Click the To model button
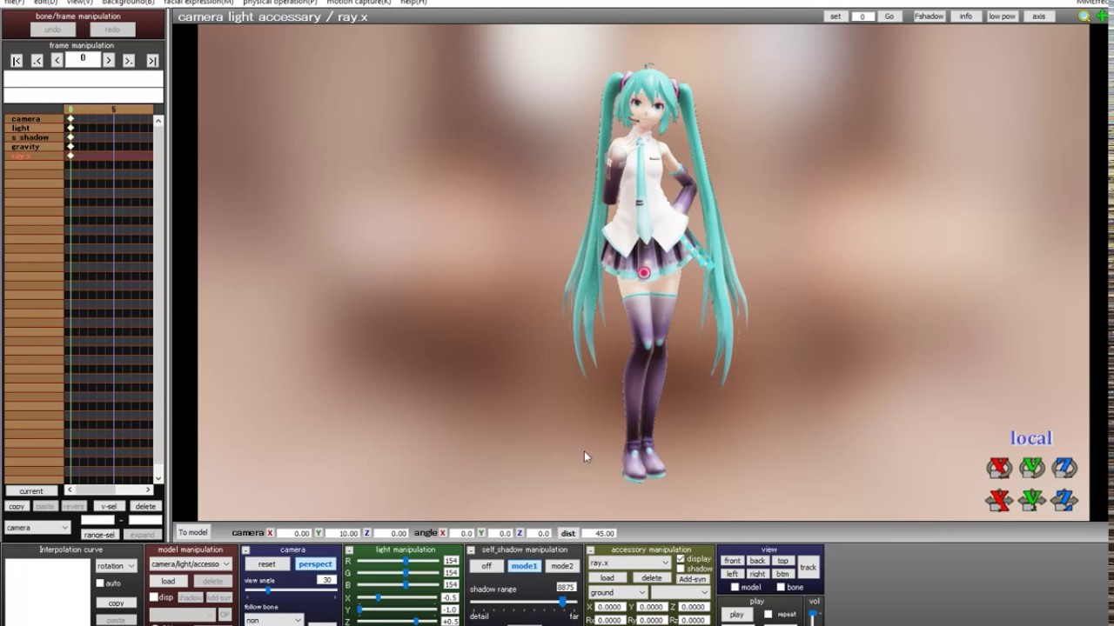Image resolution: width=1114 pixels, height=626 pixels. click(193, 533)
